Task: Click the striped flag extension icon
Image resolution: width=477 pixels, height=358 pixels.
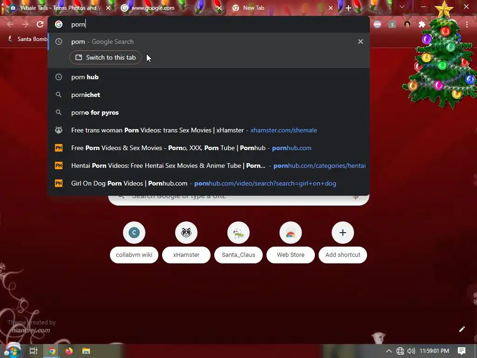Action: coord(377,24)
